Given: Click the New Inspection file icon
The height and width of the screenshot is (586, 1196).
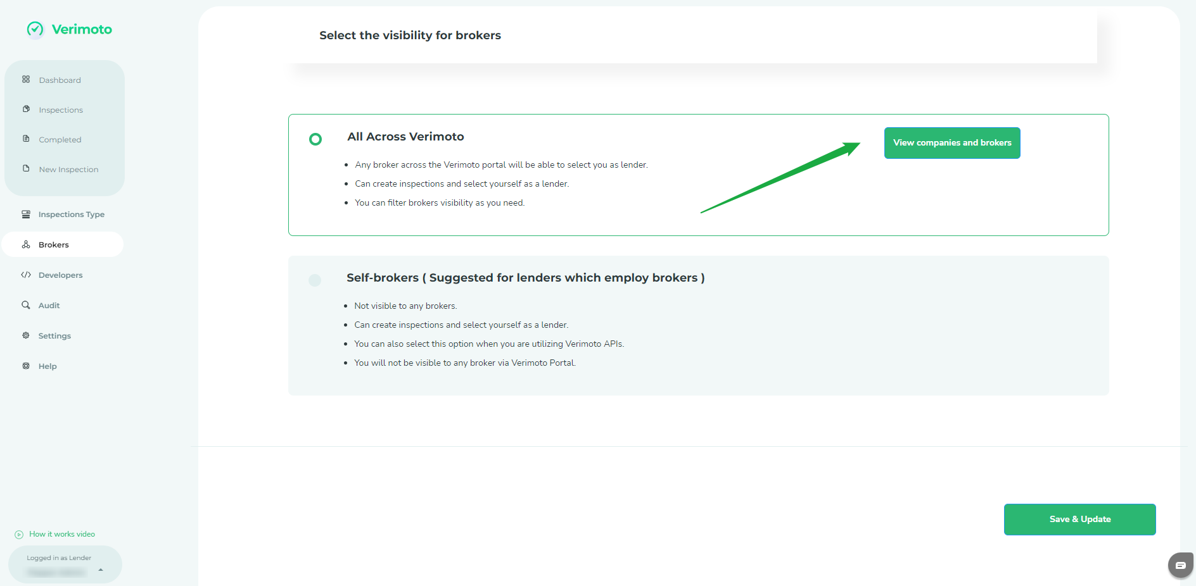Looking at the screenshot, I should [26, 168].
